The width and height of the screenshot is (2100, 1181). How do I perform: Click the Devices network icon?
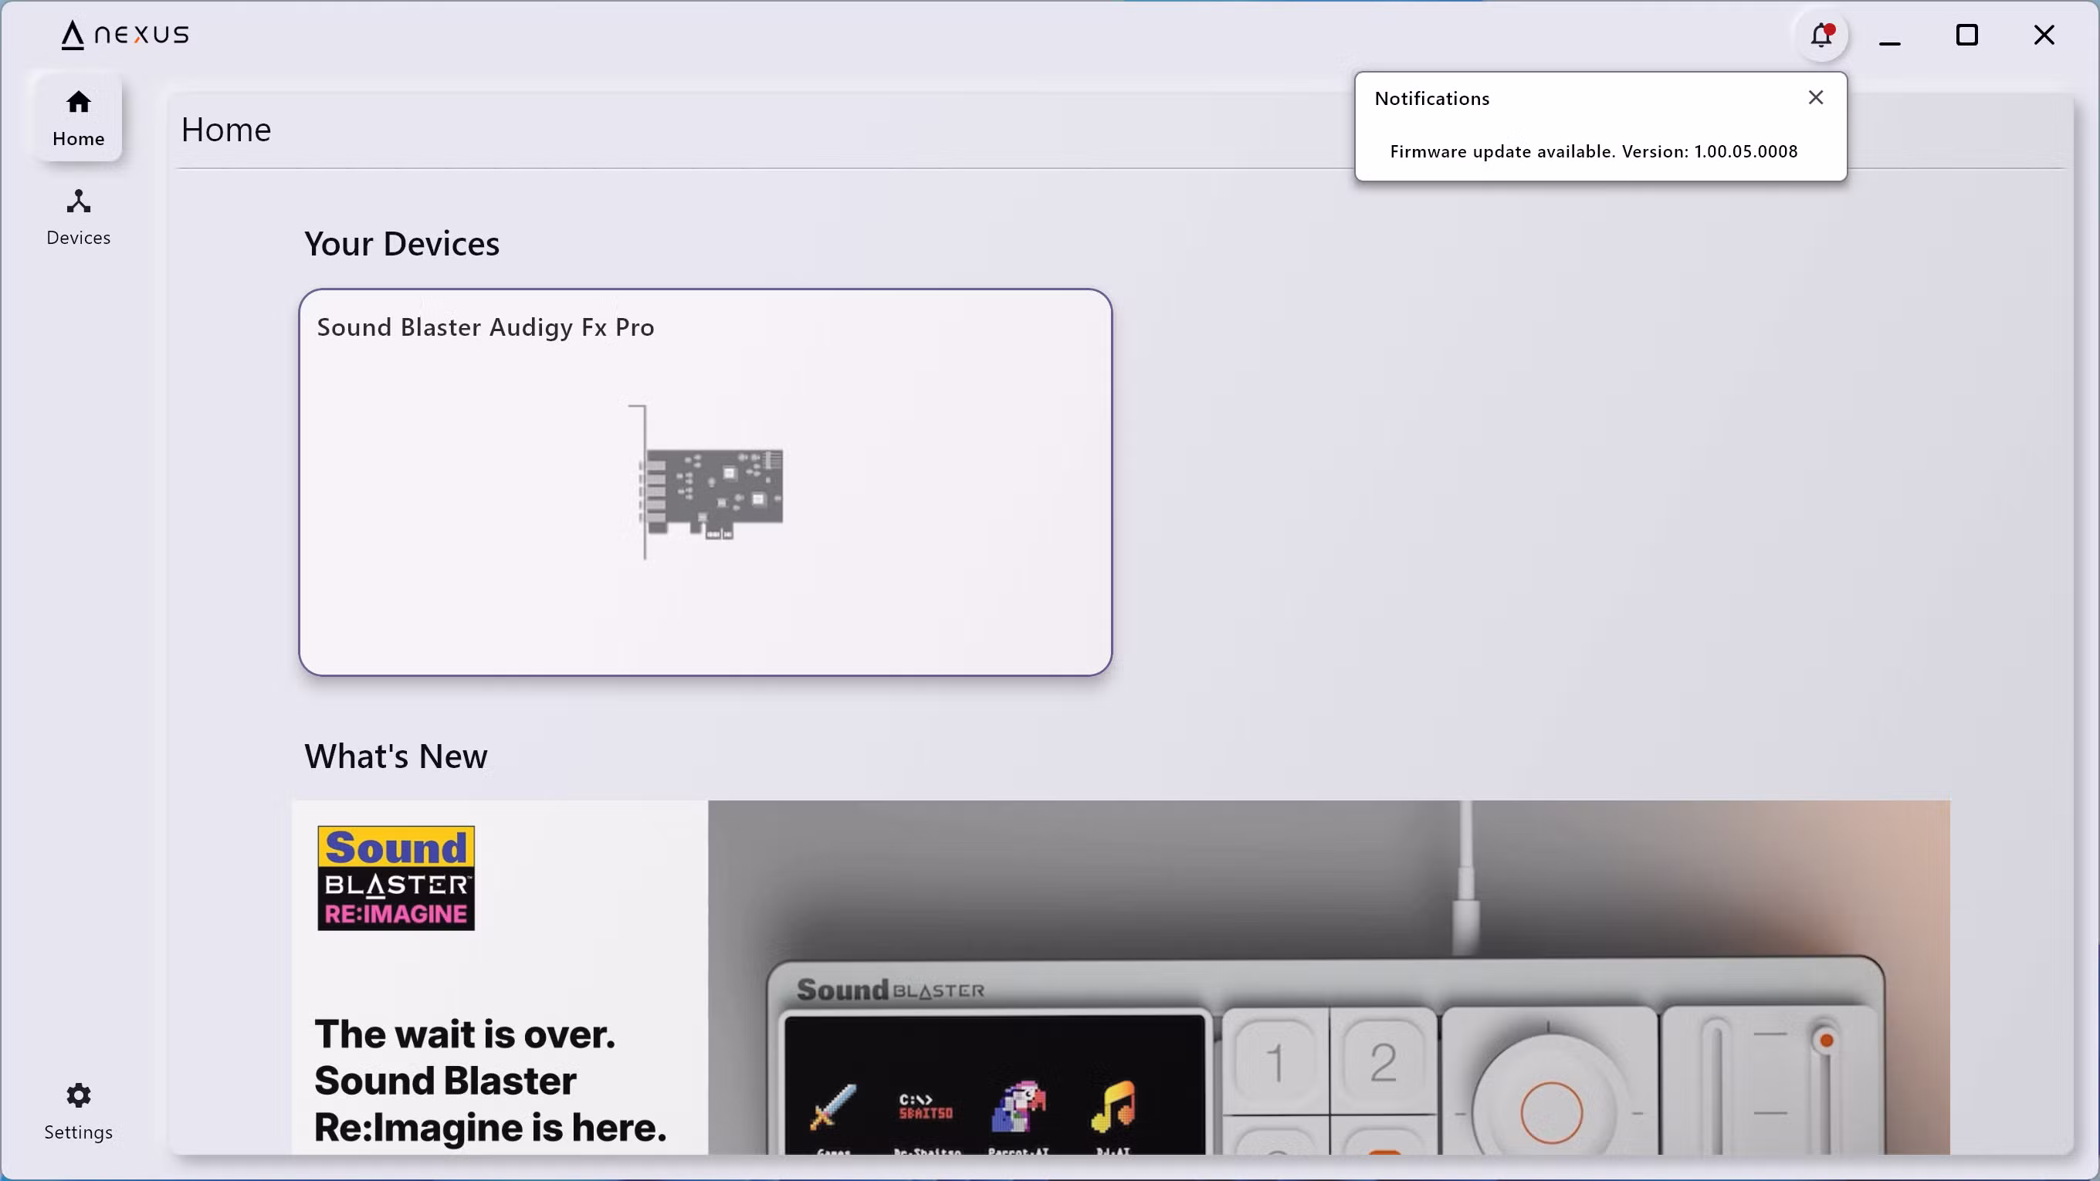(x=78, y=201)
